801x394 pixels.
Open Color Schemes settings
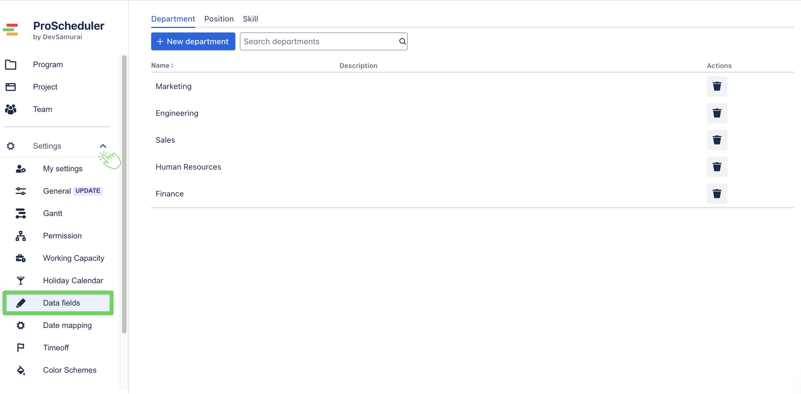(70, 370)
